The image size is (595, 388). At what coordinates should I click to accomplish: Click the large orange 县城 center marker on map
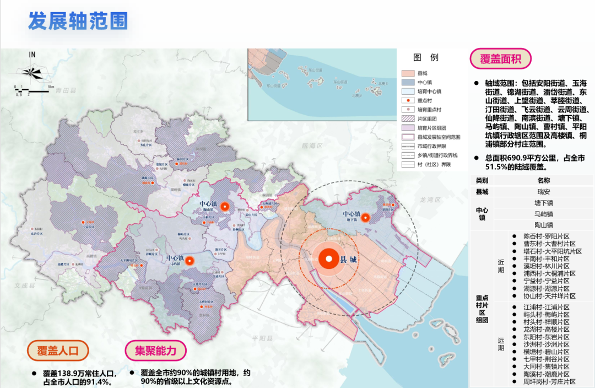click(x=328, y=259)
